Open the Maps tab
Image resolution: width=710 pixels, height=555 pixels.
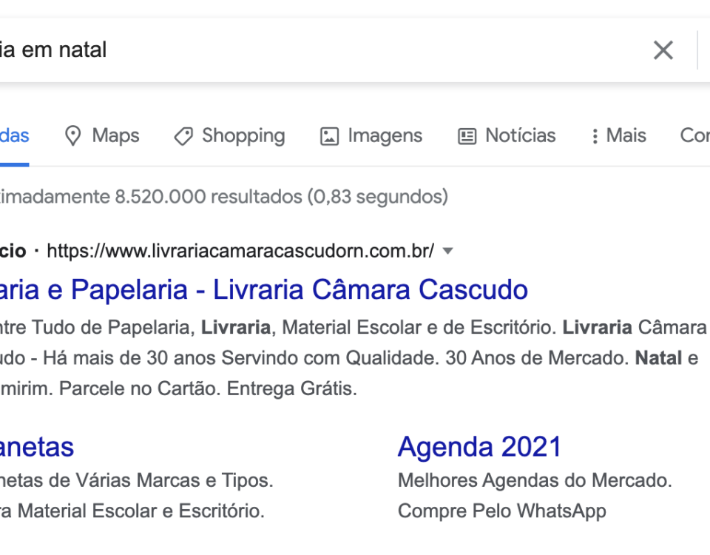pos(102,136)
